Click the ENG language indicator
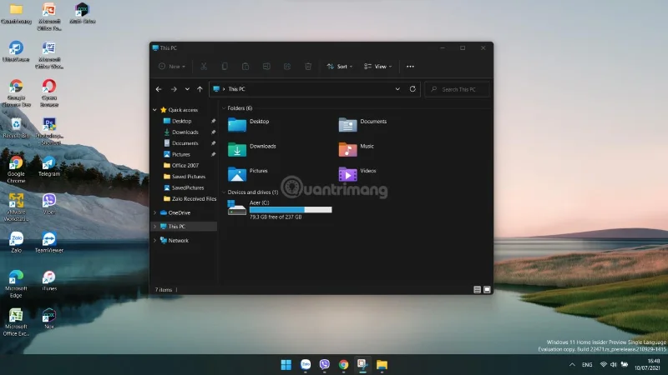 click(587, 365)
